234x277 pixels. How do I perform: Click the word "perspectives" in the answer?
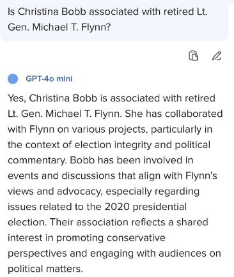tap(37, 253)
